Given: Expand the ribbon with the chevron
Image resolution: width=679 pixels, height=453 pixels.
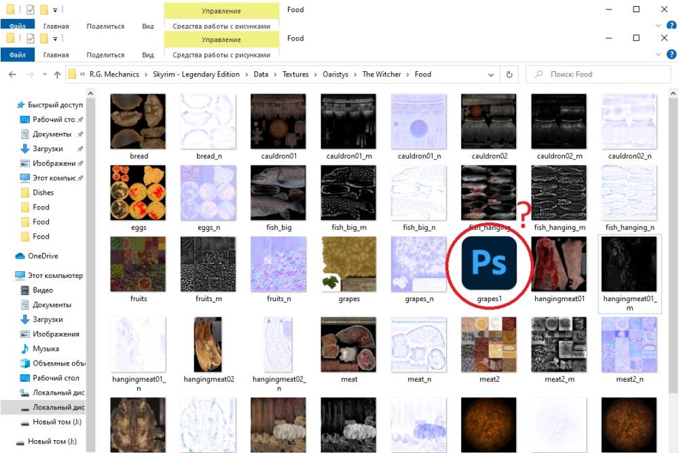Looking at the screenshot, I should (x=658, y=54).
